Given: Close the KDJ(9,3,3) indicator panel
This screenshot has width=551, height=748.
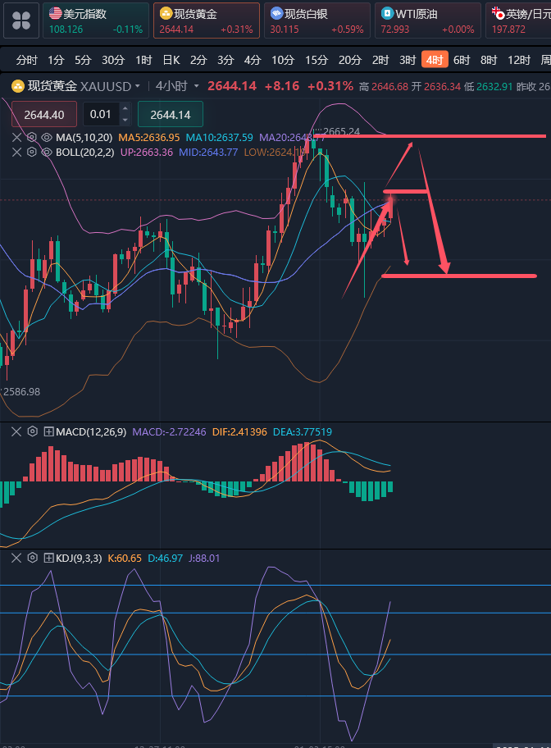Looking at the screenshot, I should [x=17, y=558].
